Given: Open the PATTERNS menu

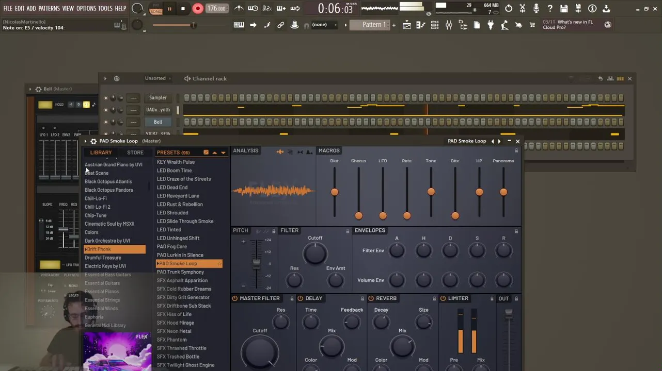Looking at the screenshot, I should point(49,8).
